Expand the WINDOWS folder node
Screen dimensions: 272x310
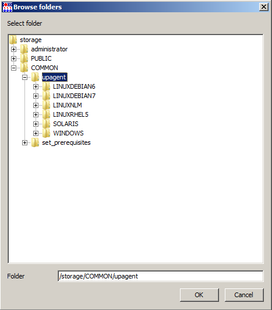click(x=36, y=134)
